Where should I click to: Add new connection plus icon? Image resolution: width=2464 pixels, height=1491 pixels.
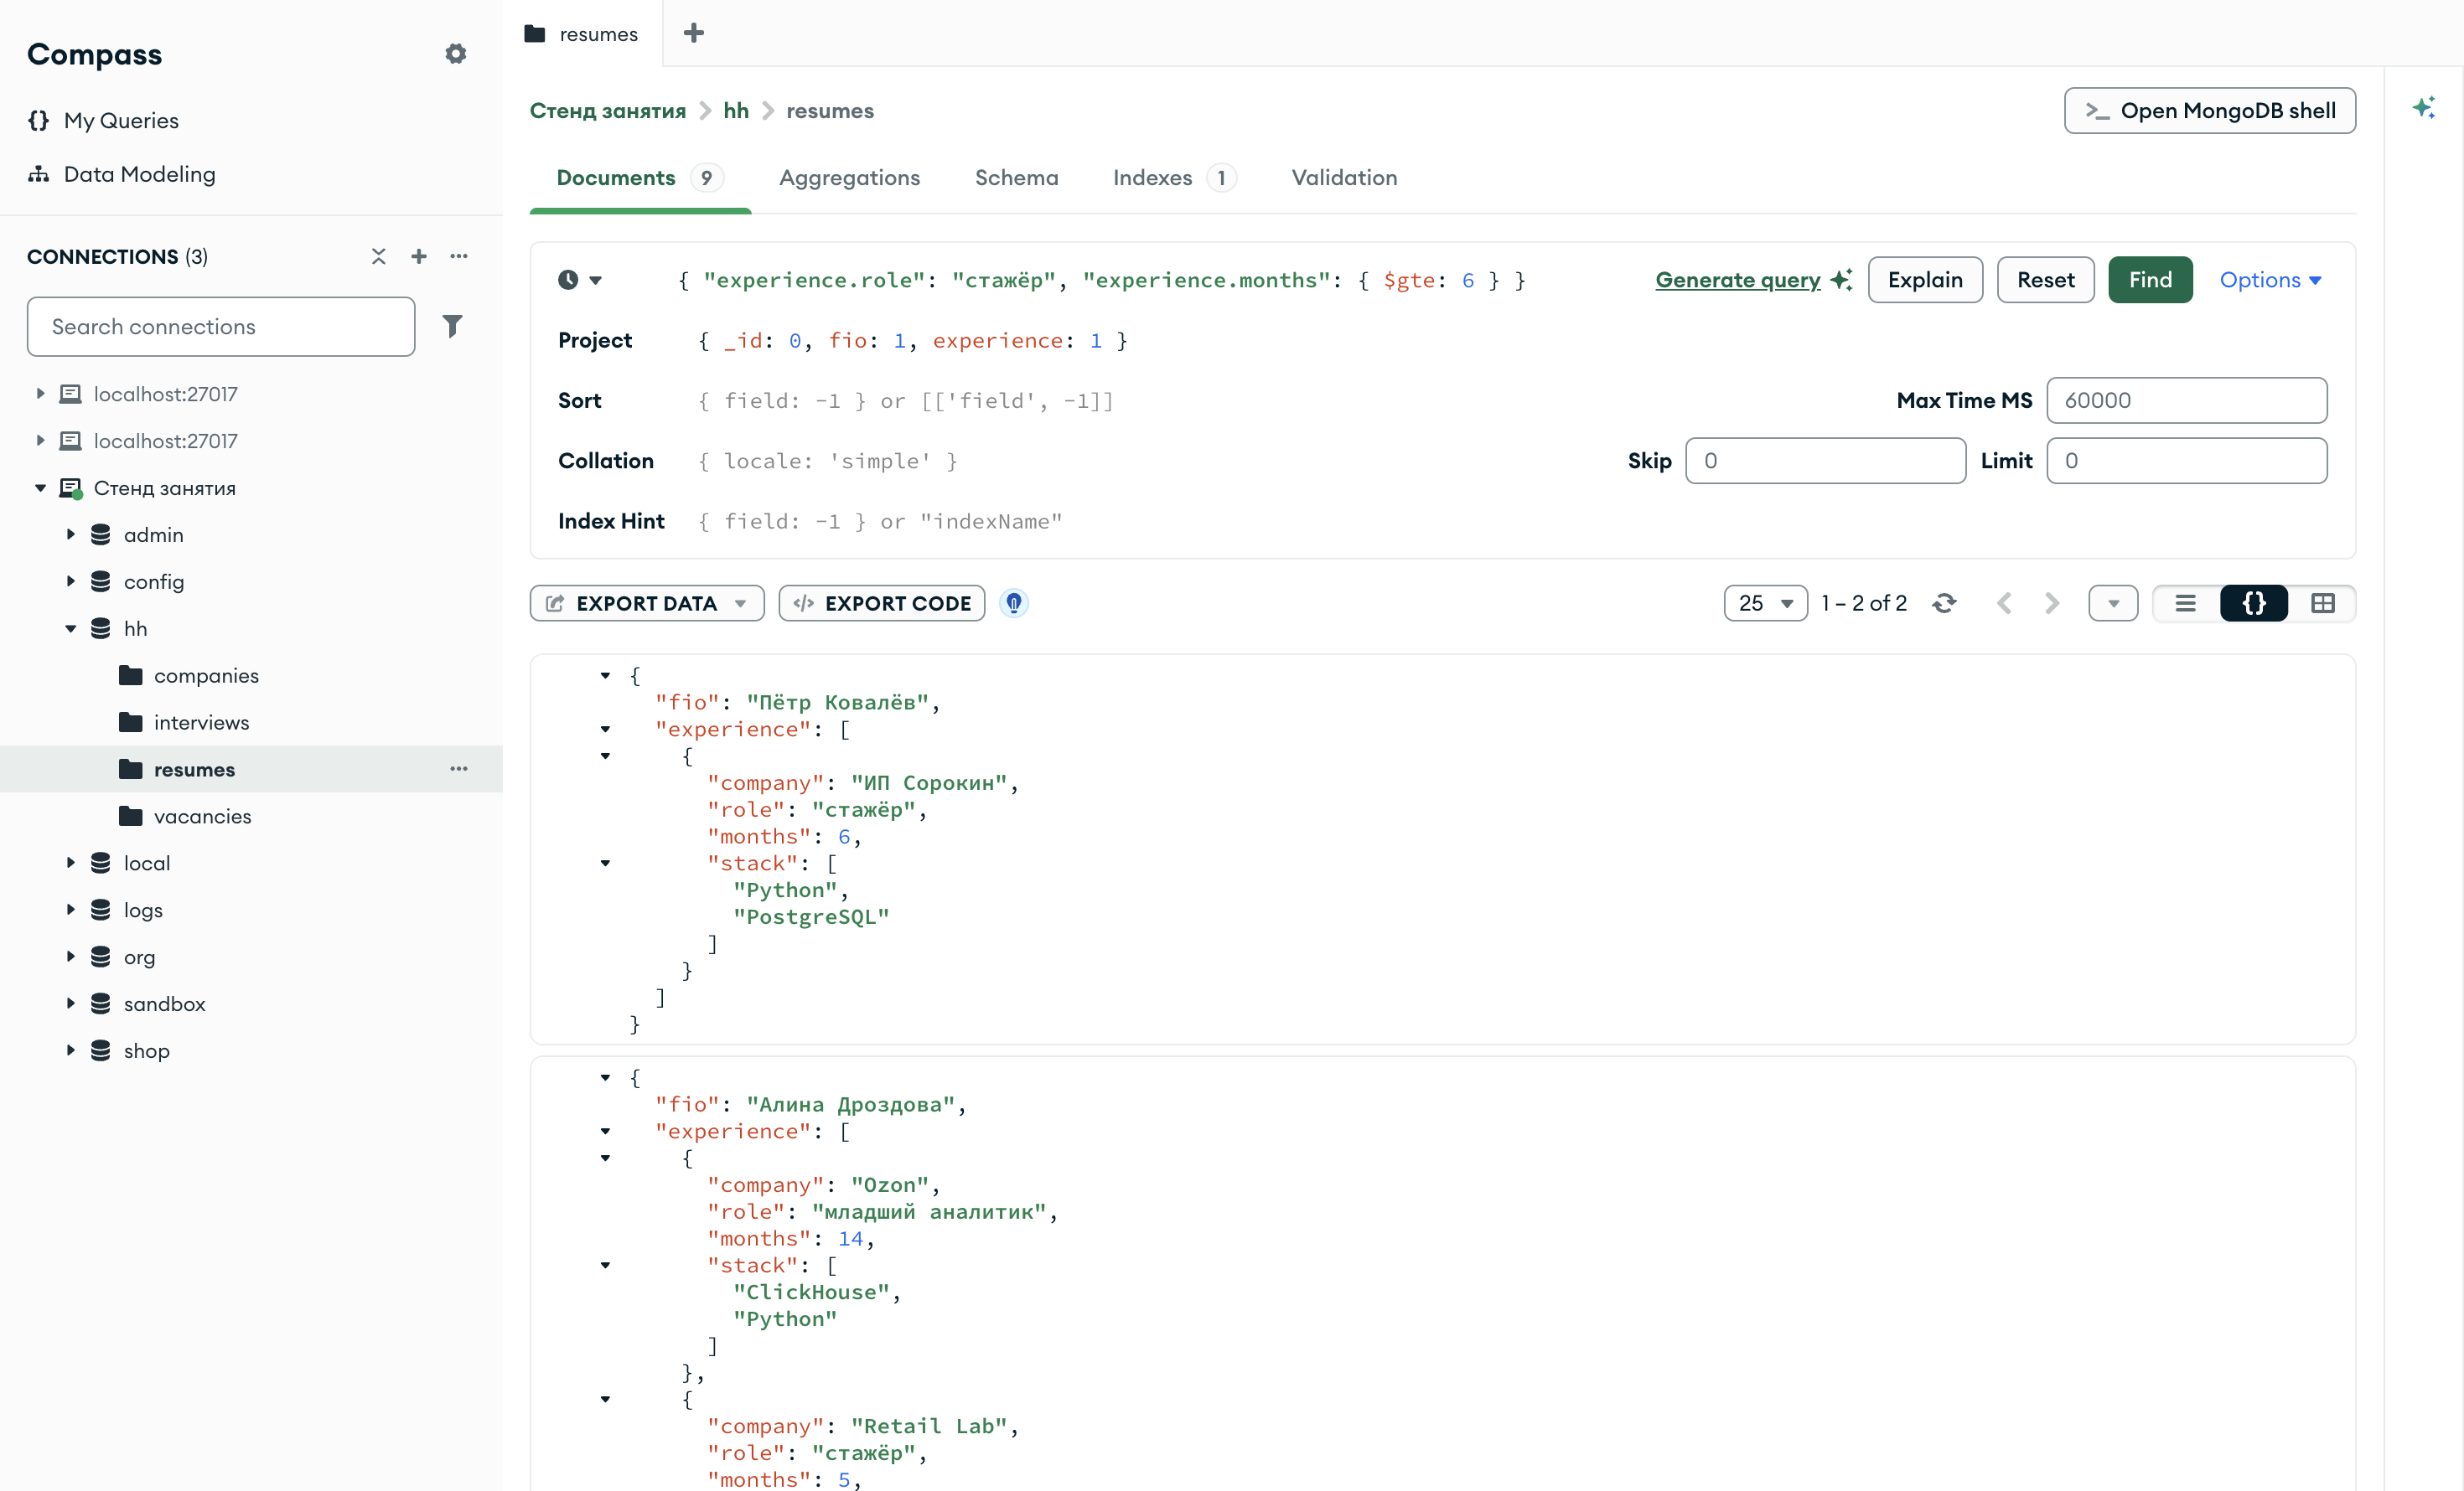click(x=419, y=257)
